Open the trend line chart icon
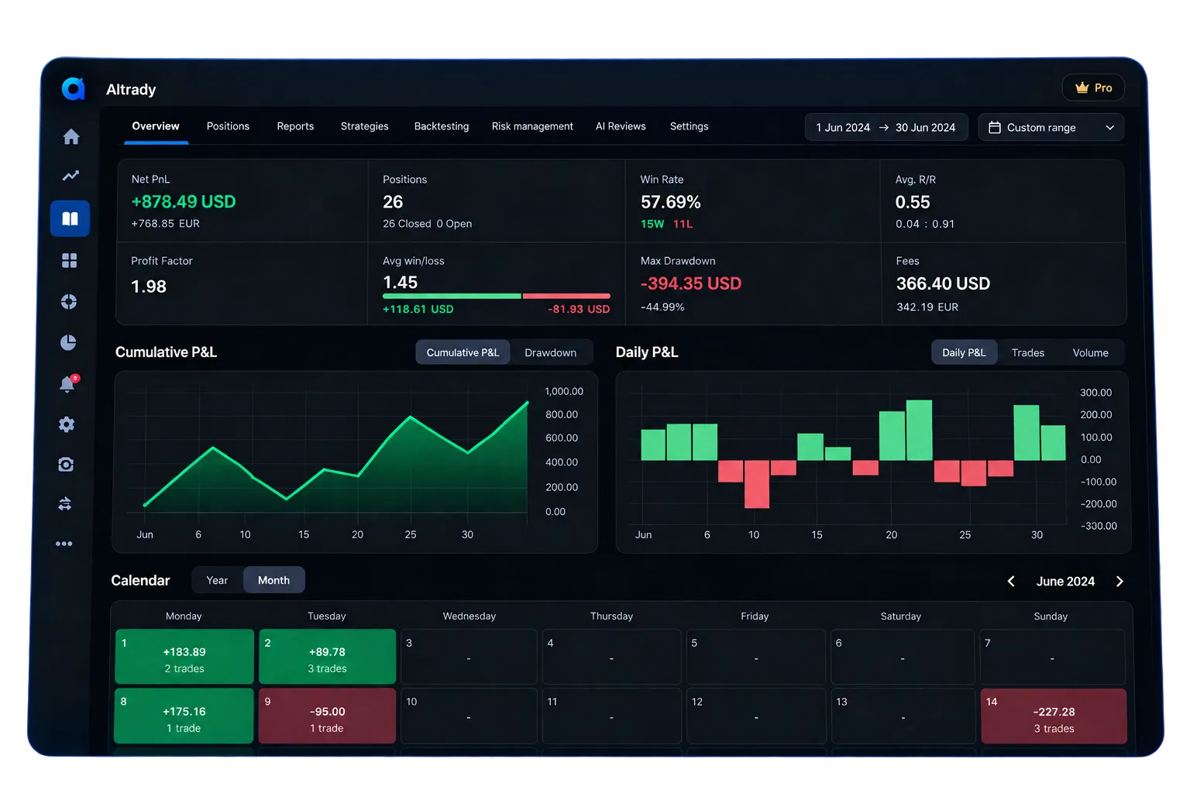The width and height of the screenshot is (1190, 793). pyautogui.click(x=71, y=176)
